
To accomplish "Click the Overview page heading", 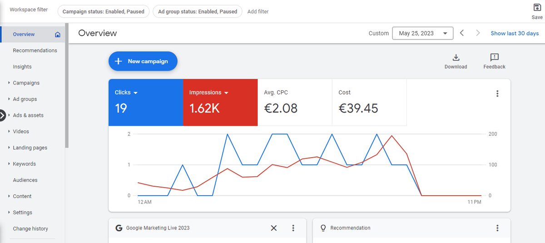I will [x=97, y=33].
